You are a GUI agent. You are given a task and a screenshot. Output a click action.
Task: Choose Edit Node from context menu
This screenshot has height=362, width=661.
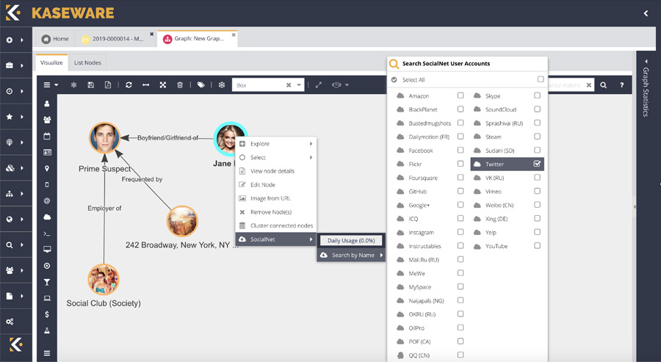click(x=276, y=184)
